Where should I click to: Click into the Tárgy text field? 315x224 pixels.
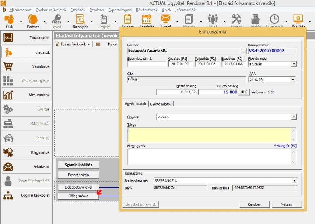pos(210,135)
